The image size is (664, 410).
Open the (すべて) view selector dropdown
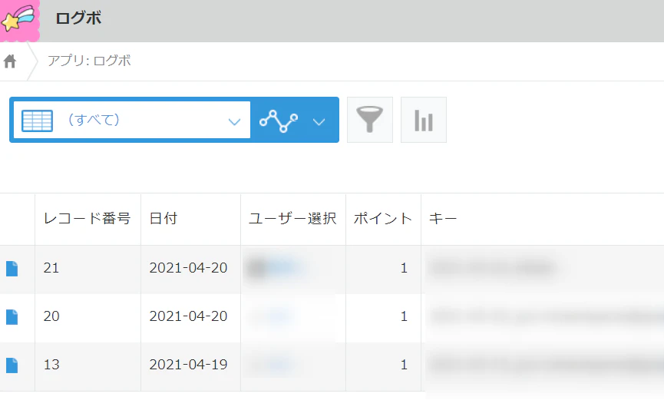132,120
